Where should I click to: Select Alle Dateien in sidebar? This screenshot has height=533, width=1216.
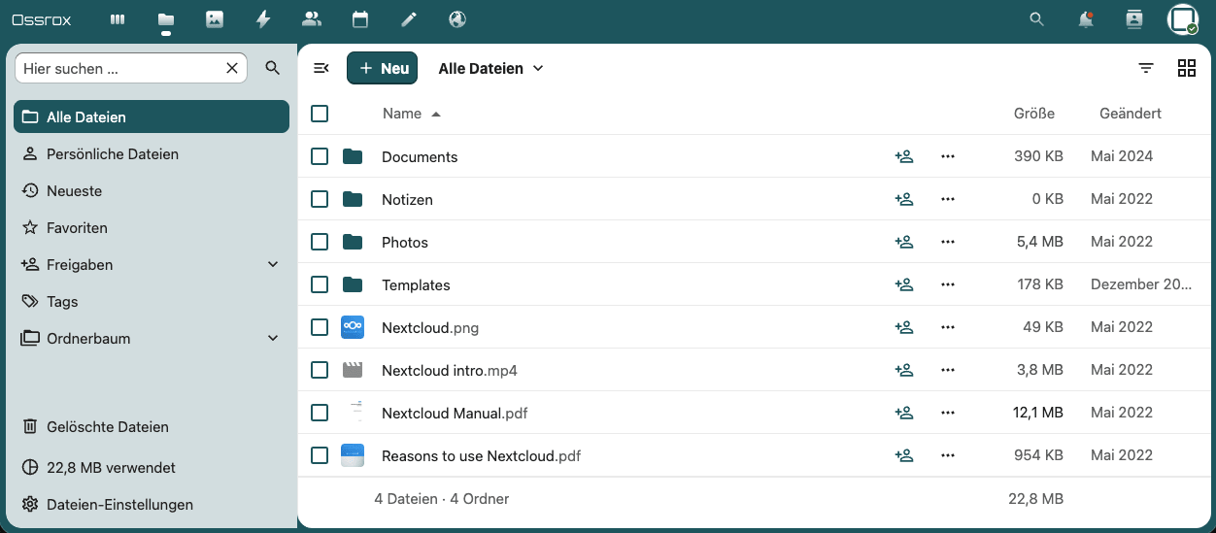(152, 117)
